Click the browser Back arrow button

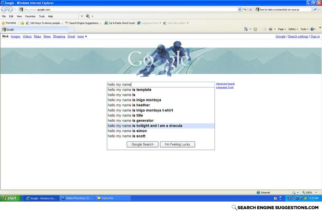click(4, 9)
